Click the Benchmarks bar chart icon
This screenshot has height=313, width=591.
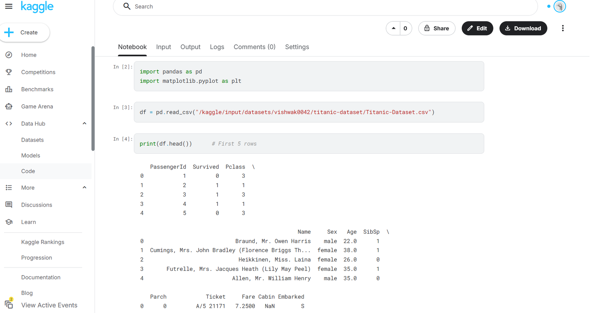pyautogui.click(x=9, y=89)
